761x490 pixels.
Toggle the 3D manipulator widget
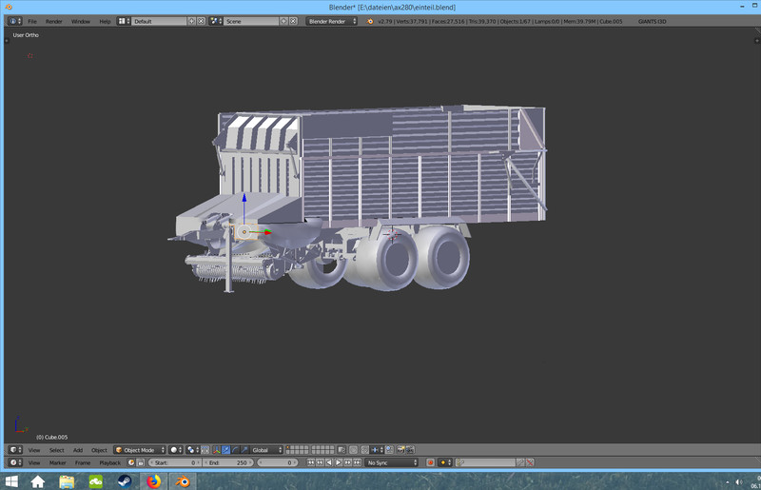point(215,449)
